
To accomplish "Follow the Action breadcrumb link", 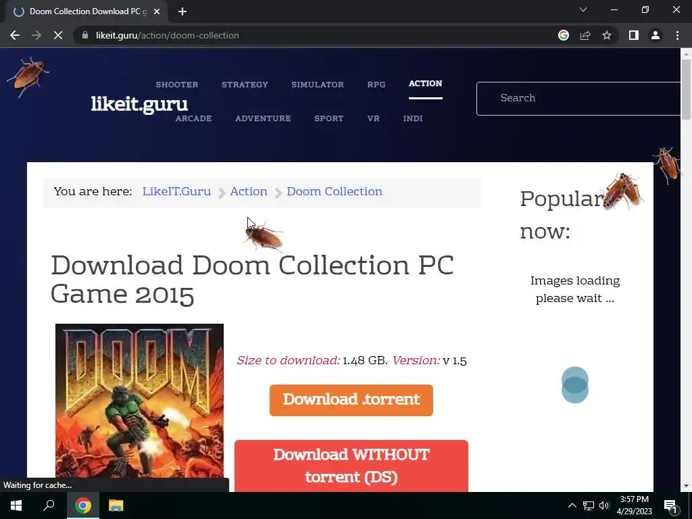I will (x=249, y=191).
